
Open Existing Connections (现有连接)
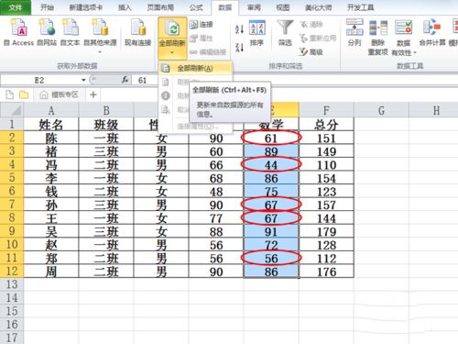[138, 32]
